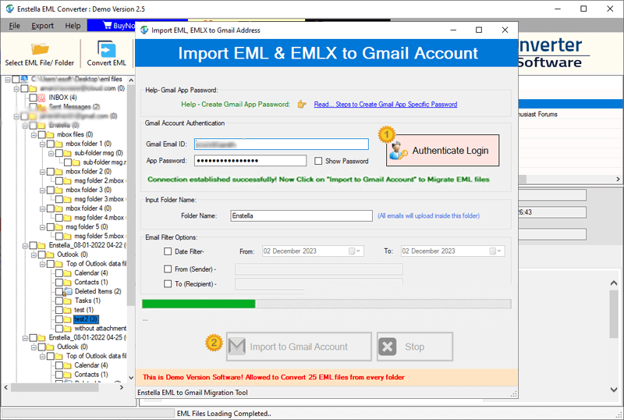Click folder icon of test (1)

point(67,310)
